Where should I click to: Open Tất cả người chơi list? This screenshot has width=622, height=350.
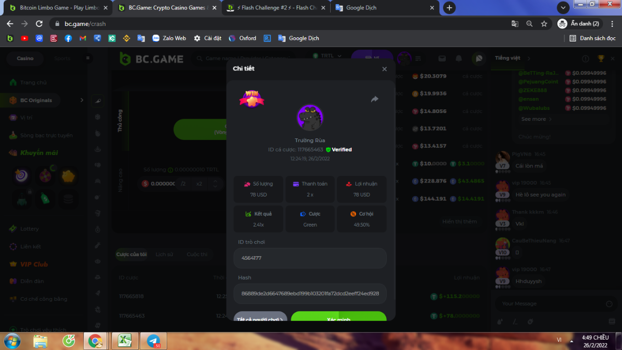click(260, 317)
